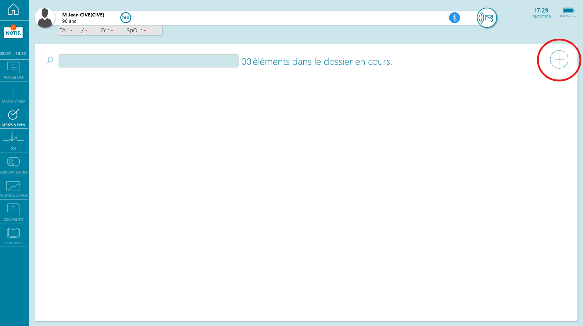The width and height of the screenshot is (583, 326).
Task: Select Gestes & Évén sidebar item
Action: 13,117
